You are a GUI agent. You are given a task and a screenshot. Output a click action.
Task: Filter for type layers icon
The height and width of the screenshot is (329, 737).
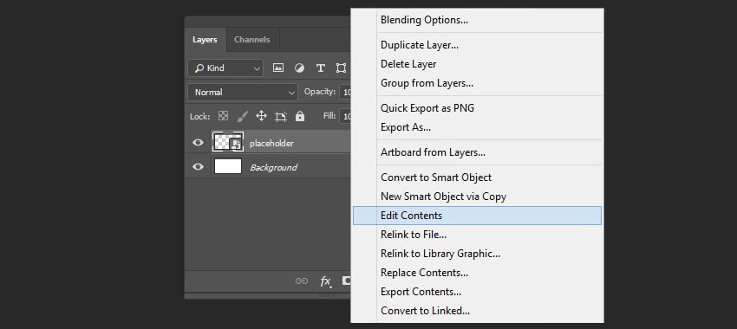point(321,68)
